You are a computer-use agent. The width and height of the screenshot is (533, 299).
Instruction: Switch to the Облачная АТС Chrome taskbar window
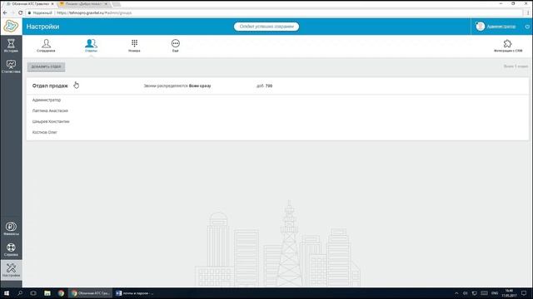point(91,293)
